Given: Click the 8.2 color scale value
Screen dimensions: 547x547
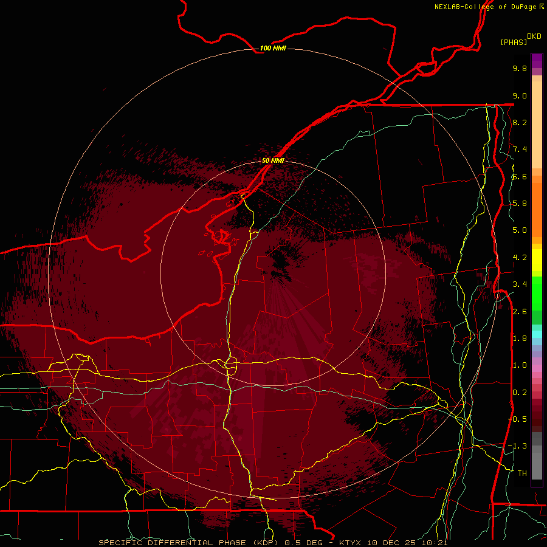Looking at the screenshot, I should coord(520,122).
